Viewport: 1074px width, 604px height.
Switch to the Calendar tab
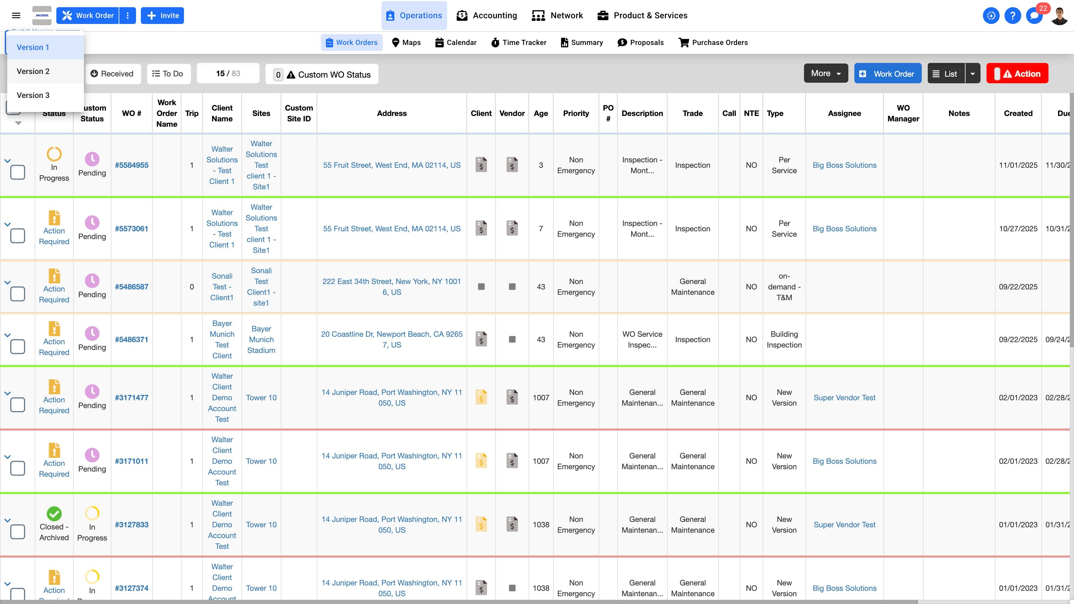coord(456,43)
